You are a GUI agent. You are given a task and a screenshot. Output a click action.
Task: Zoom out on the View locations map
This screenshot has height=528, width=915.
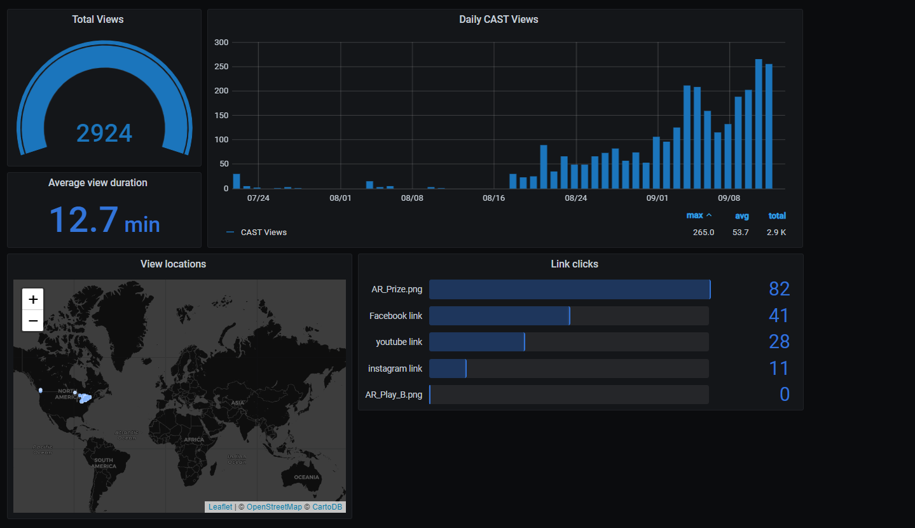pyautogui.click(x=33, y=321)
